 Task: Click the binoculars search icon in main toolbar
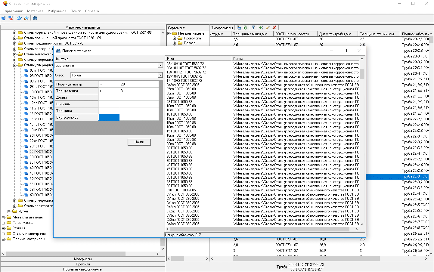pyautogui.click(x=35, y=18)
